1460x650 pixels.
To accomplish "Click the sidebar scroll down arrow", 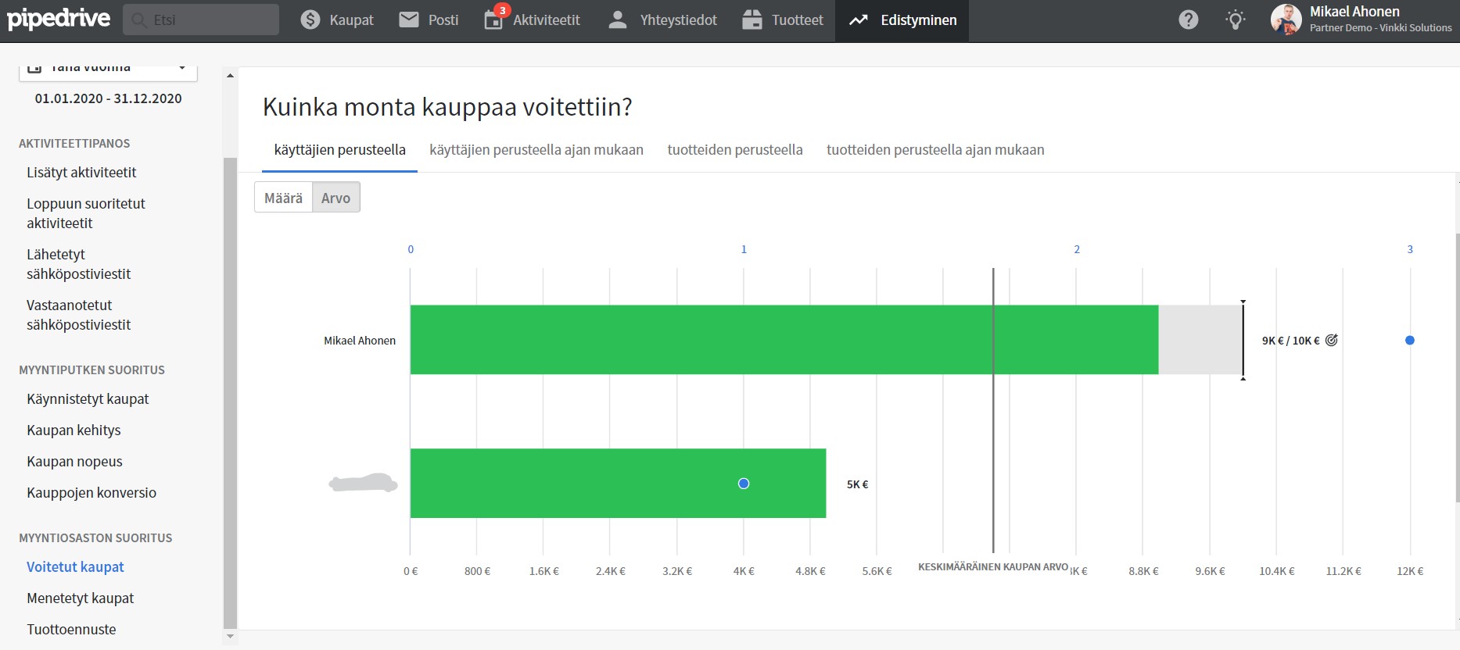I will point(230,637).
